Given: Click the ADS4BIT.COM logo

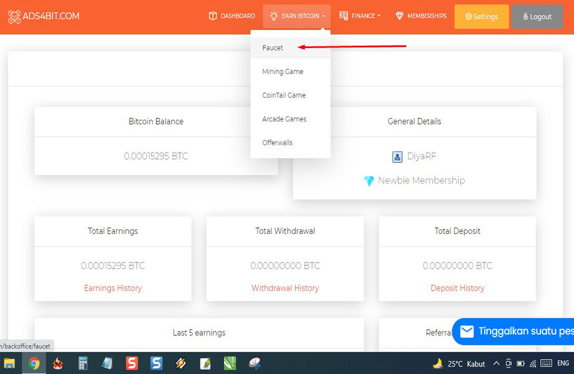Looking at the screenshot, I should (x=44, y=16).
